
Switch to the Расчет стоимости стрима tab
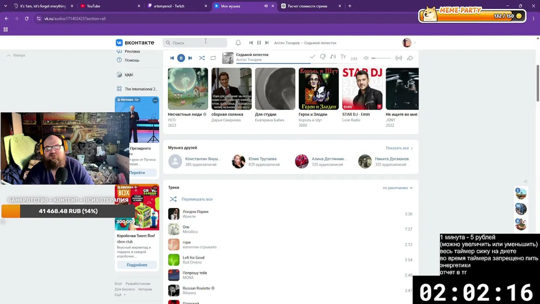pos(310,6)
